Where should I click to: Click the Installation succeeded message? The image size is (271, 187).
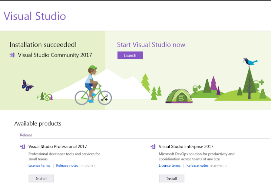[x=43, y=45]
